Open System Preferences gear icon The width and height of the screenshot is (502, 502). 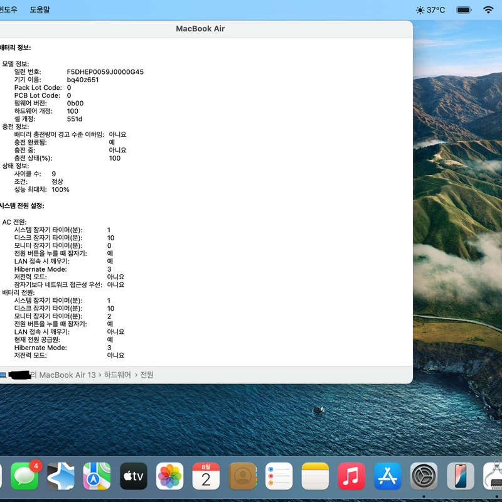pos(424,476)
